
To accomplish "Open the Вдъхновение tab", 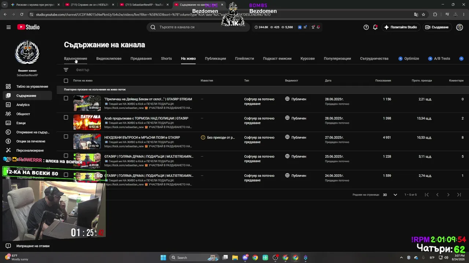I will point(75,58).
